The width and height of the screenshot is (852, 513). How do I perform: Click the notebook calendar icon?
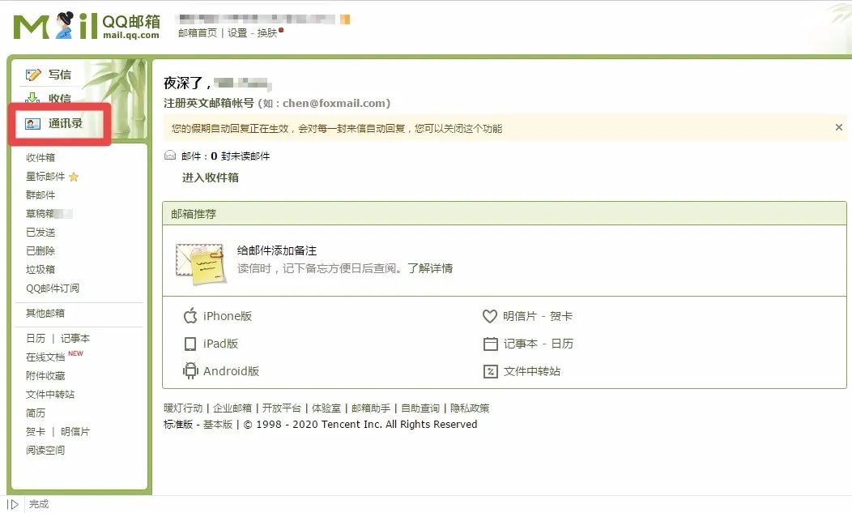(x=490, y=344)
